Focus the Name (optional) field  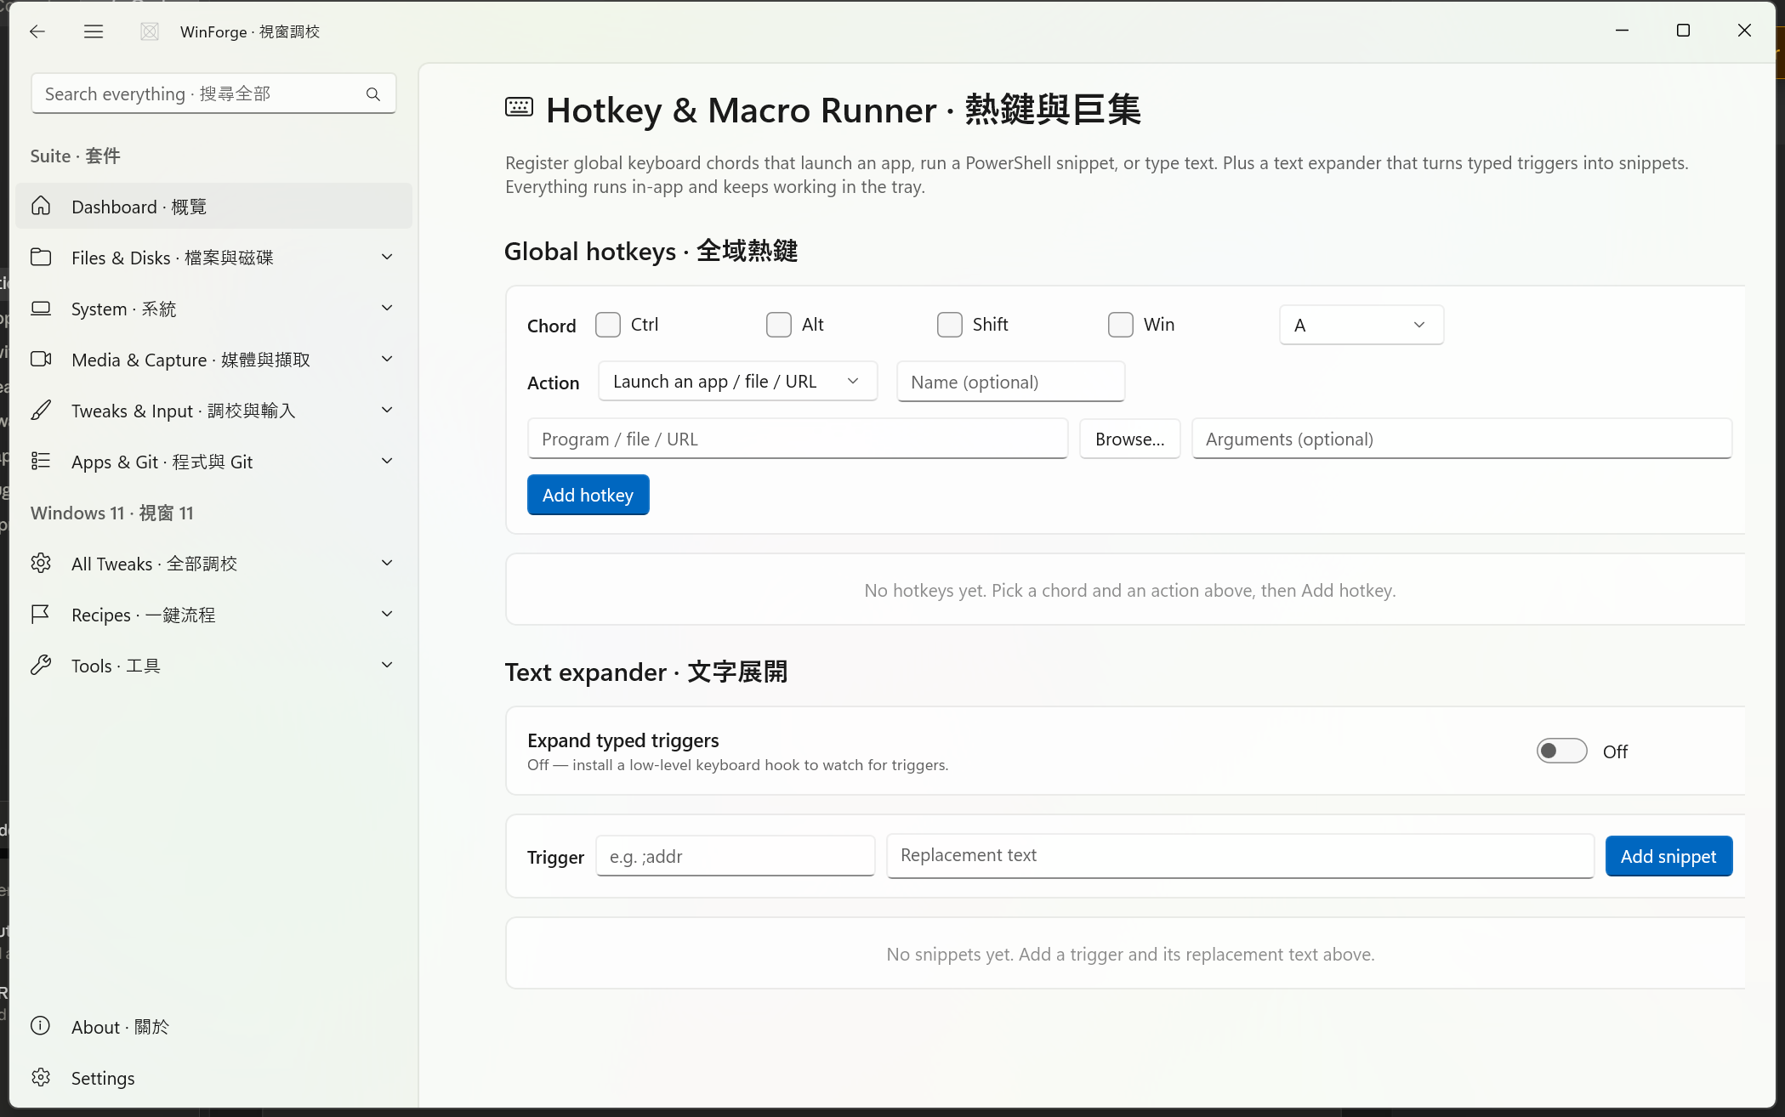1010,382
